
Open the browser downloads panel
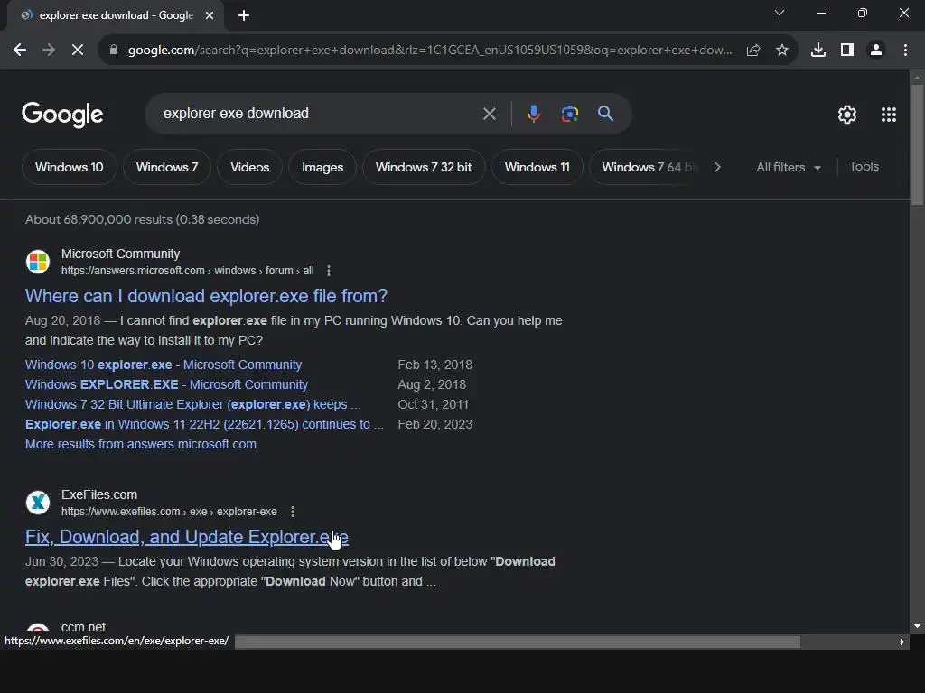pos(818,51)
